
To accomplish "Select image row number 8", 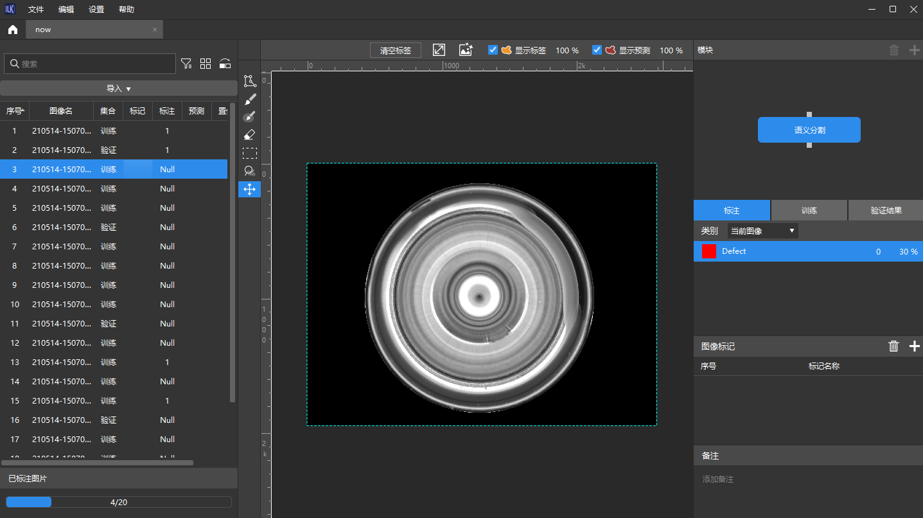I will pyautogui.click(x=114, y=265).
